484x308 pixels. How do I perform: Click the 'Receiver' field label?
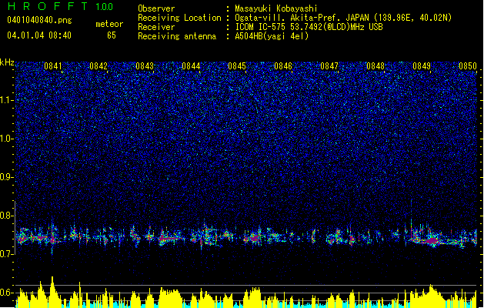pos(156,27)
